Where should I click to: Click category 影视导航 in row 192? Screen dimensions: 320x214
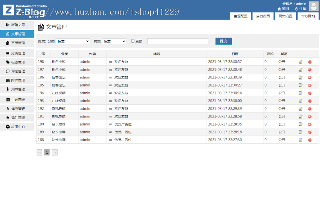pyautogui.click(x=59, y=109)
